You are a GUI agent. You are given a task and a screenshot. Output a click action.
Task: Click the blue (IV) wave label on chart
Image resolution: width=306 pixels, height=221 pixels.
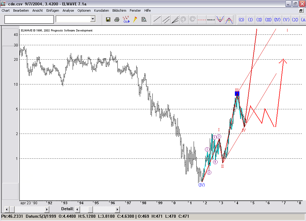click(202, 185)
